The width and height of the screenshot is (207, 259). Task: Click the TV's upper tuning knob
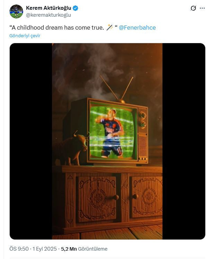(143, 116)
